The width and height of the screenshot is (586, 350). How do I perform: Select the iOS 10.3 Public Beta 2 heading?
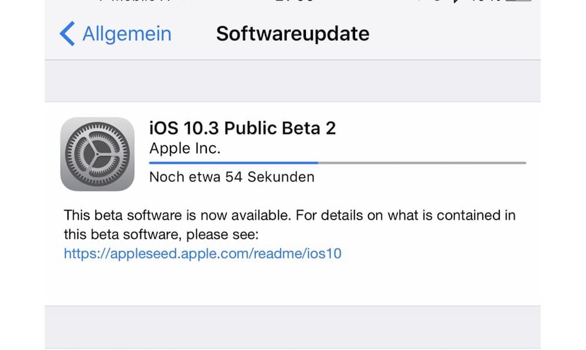(242, 128)
